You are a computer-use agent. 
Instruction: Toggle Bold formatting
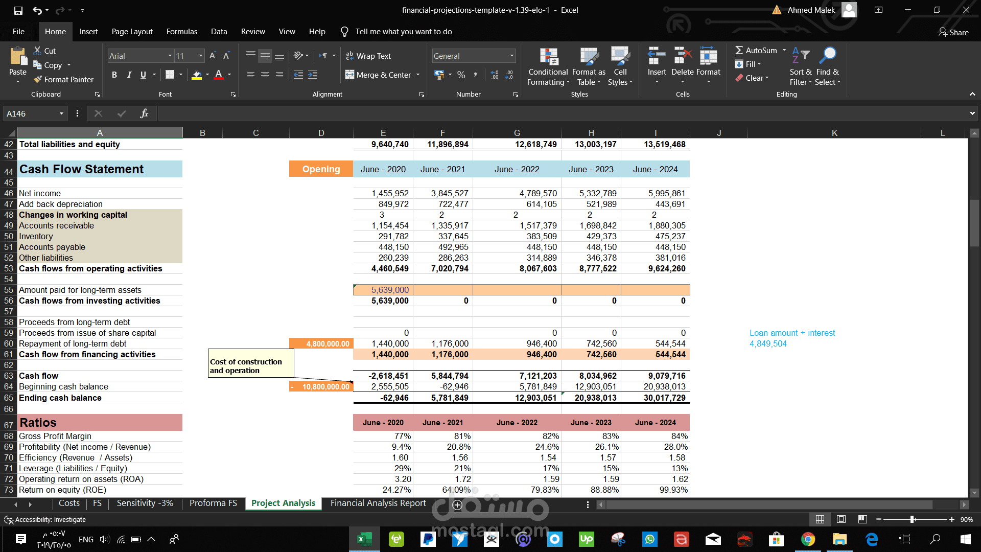pyautogui.click(x=114, y=75)
